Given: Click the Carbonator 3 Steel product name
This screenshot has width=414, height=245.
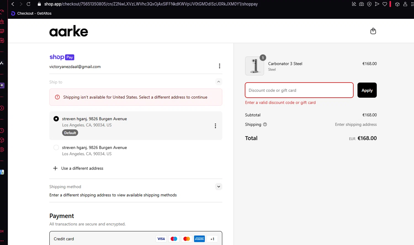Looking at the screenshot, I should (285, 64).
